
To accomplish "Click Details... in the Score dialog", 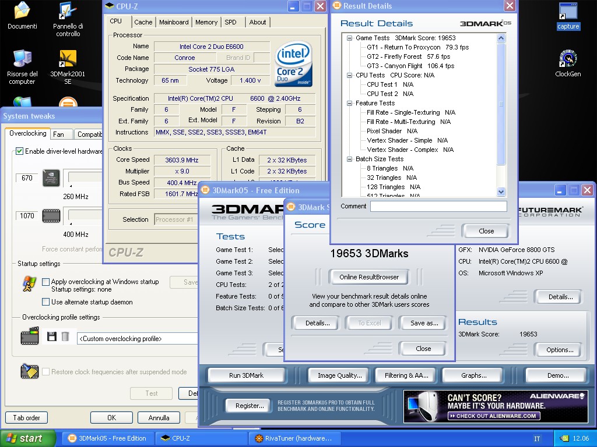I will [318, 323].
